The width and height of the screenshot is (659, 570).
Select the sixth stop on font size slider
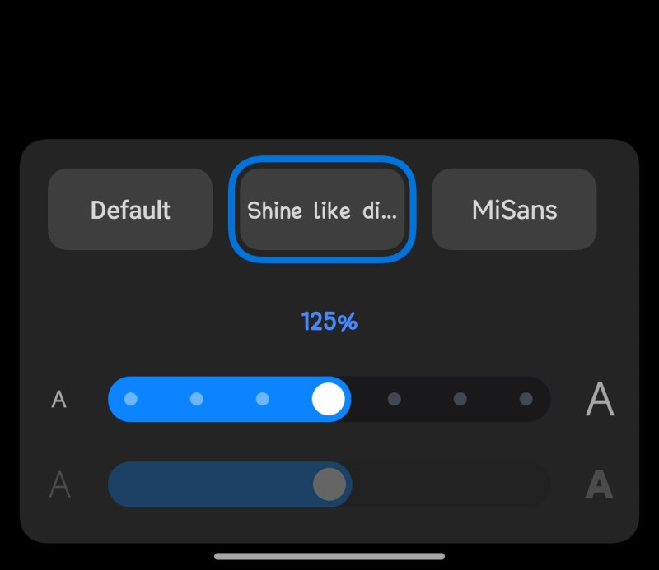coord(460,399)
